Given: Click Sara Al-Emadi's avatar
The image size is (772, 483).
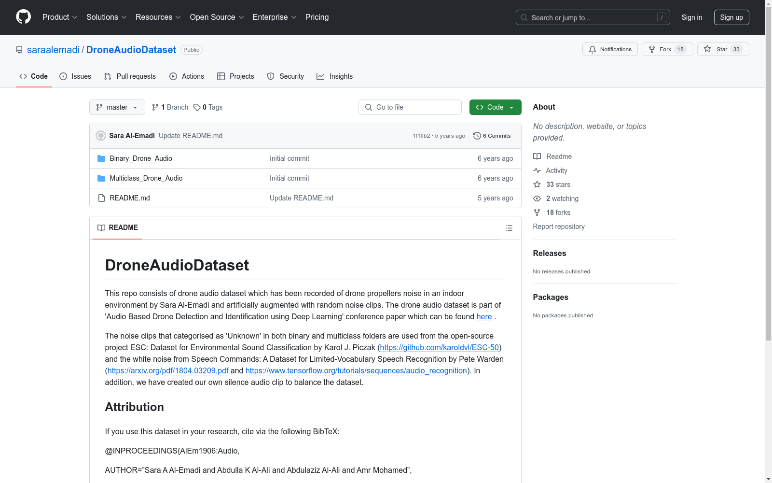Looking at the screenshot, I should (101, 136).
